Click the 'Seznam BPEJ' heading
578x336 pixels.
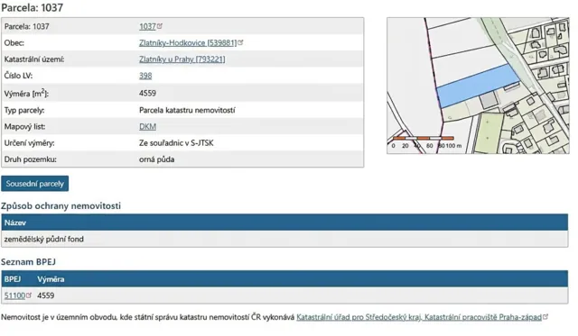tap(28, 262)
